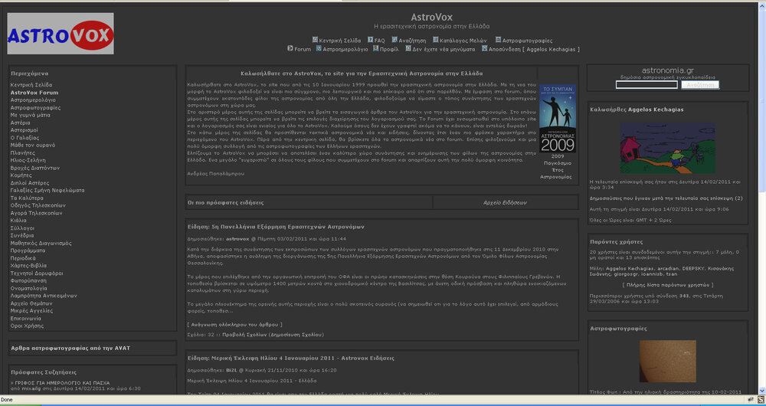The width and height of the screenshot is (766, 406).
Task: Click the logout icon beside Αποσύνδεση
Action: pyautogui.click(x=485, y=48)
